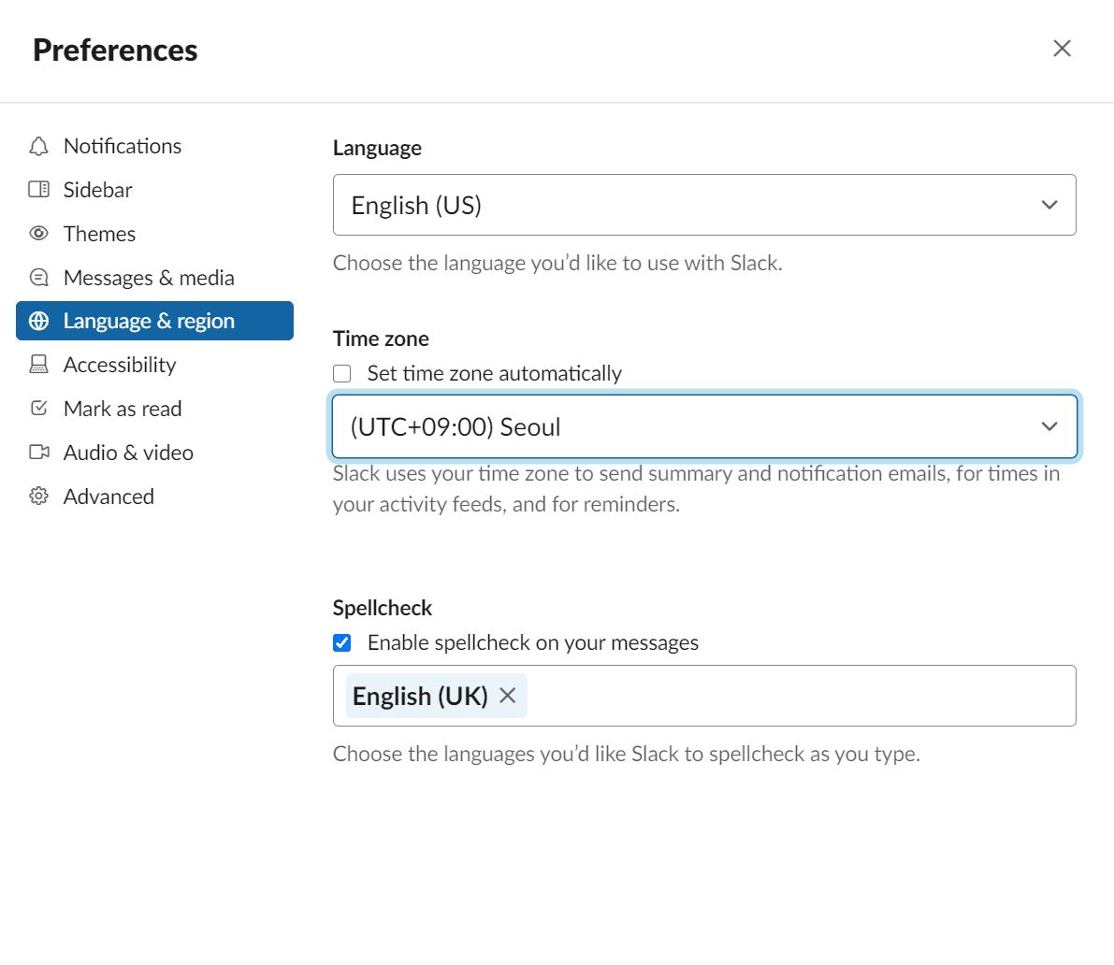Select the Accessibility keyboard icon
Viewport: 1114px width, 965px height.
coord(38,365)
